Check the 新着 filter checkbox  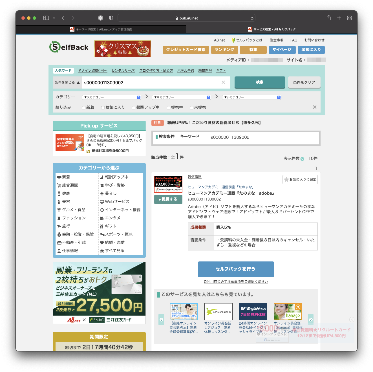pos(84,108)
